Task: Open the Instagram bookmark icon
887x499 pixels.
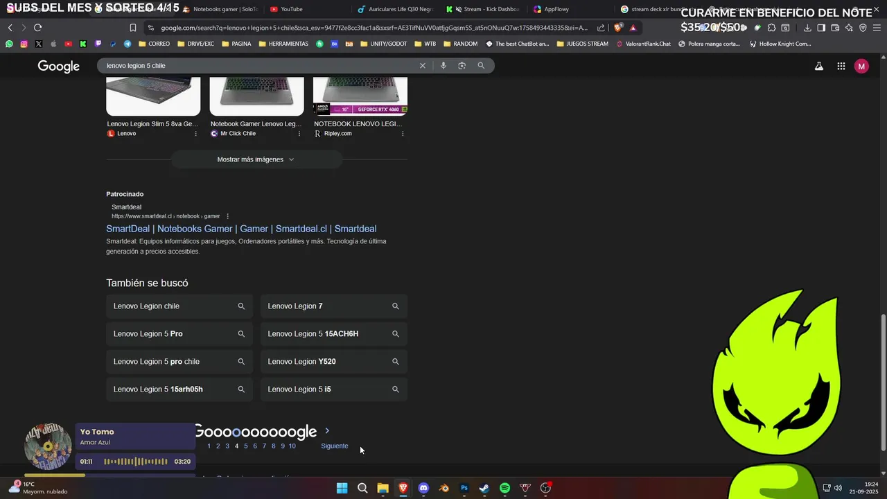Action: click(24, 44)
